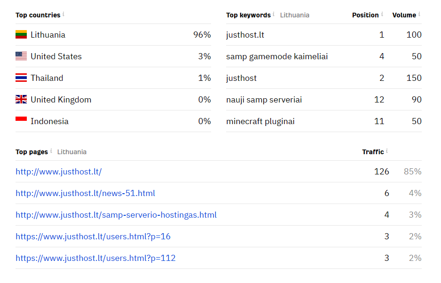Click the info icon beside Top pages
The image size is (441, 283).
(51, 151)
